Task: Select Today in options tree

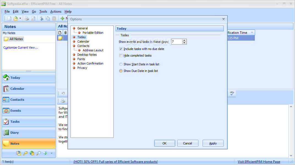Action: [81, 37]
